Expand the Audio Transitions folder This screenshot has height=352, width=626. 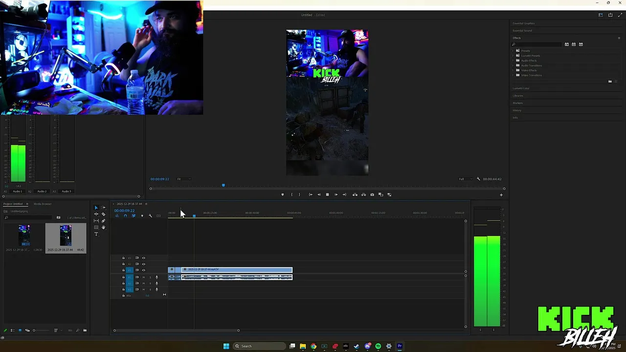tap(513, 66)
